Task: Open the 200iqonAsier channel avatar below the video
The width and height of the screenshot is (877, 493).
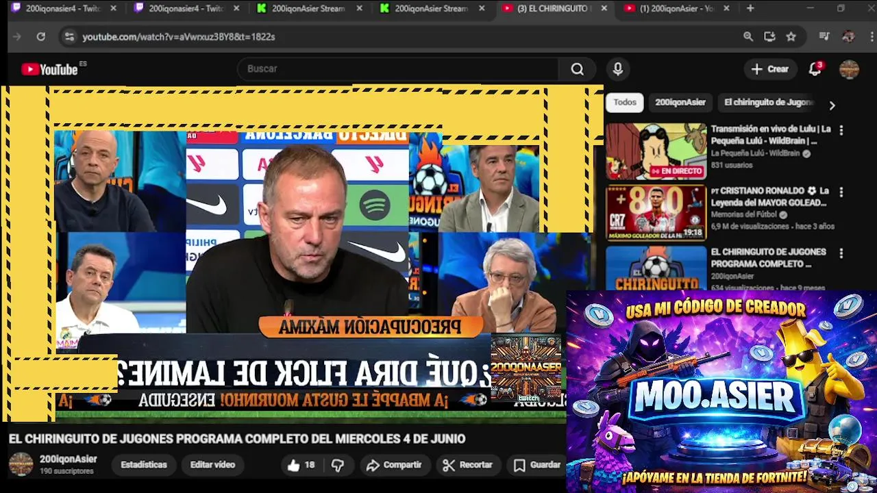Action: [x=21, y=464]
